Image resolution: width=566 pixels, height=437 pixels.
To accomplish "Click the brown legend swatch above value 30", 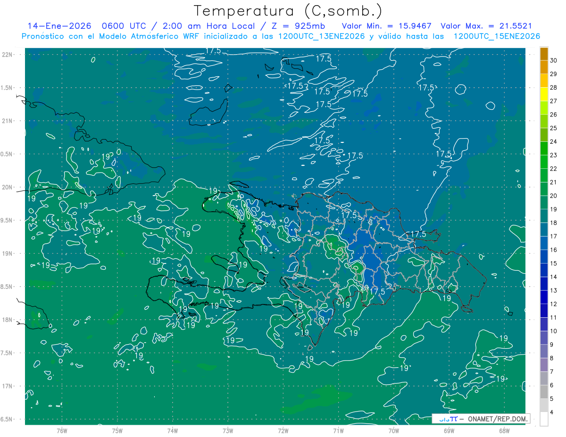I will pos(544,54).
